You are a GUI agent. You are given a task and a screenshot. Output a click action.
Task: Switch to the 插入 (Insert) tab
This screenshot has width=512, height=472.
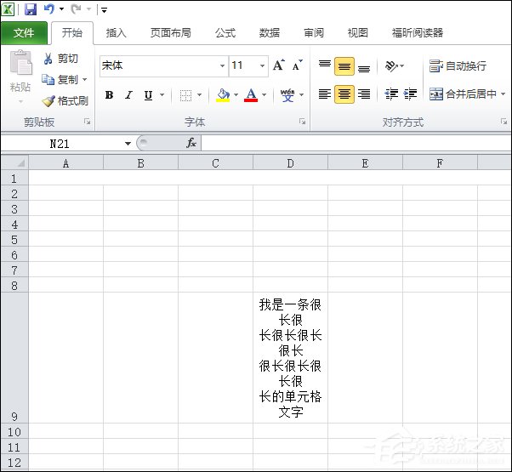116,33
